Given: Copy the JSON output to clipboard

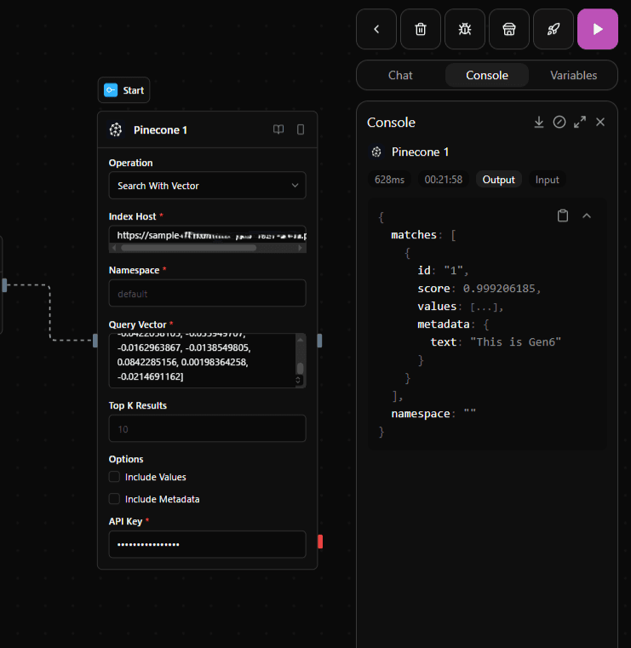Looking at the screenshot, I should coord(563,215).
